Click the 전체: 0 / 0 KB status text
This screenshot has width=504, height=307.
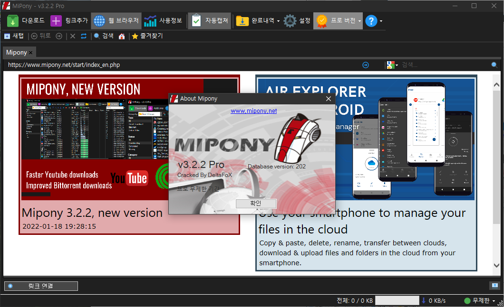pyautogui.click(x=355, y=300)
